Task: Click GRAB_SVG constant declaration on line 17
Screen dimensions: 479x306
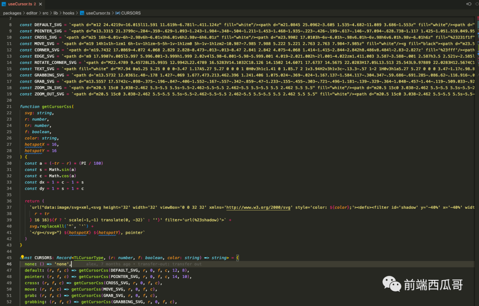Action: (x=44, y=81)
